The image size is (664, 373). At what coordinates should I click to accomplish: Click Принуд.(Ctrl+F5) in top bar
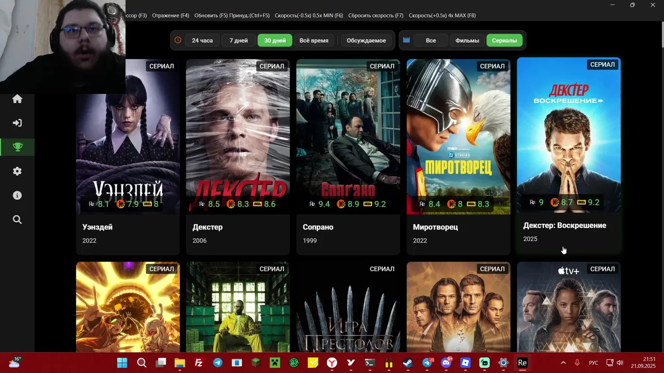250,16
